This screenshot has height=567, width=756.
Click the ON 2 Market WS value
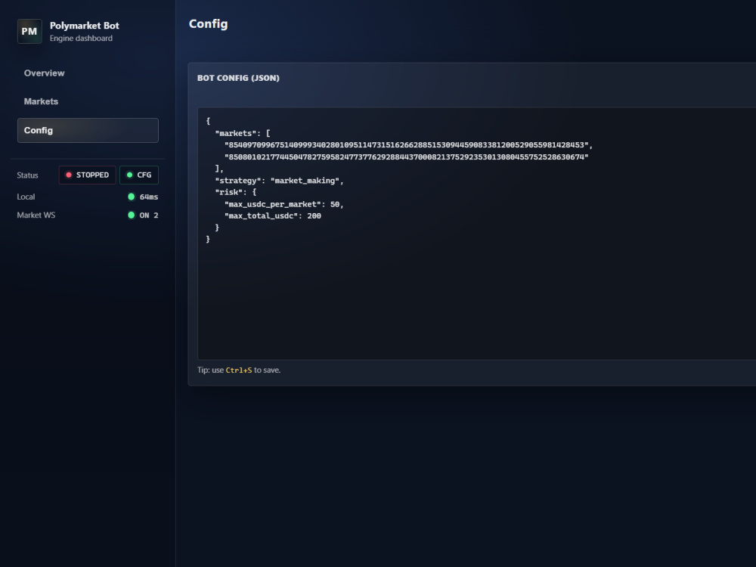click(148, 215)
